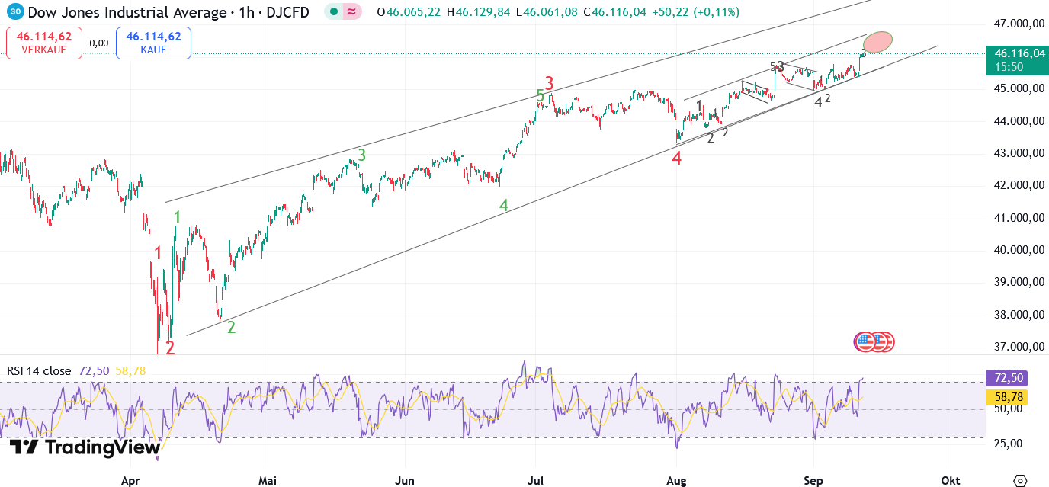Click the Aug label on time axis

pos(675,481)
